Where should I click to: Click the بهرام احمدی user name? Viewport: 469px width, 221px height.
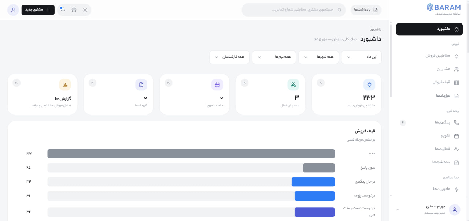click(435, 207)
